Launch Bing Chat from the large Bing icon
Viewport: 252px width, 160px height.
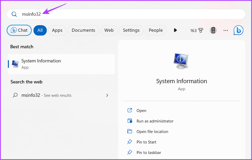pos(238,30)
